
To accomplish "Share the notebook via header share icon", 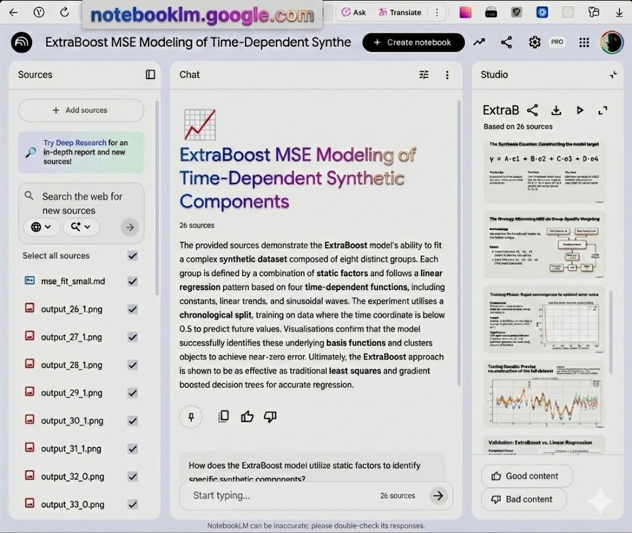I will (x=506, y=43).
